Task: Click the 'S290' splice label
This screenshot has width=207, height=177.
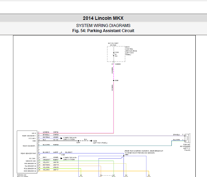Action: [78, 142]
